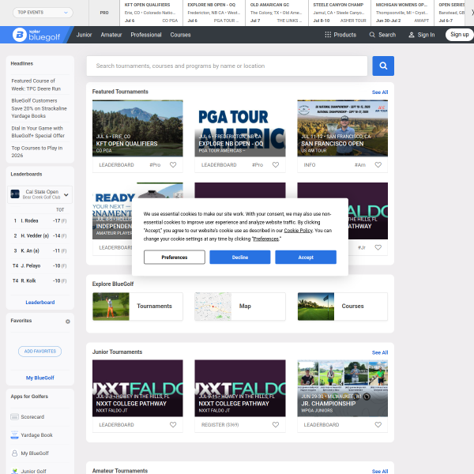Click See All for Featured Tournaments
Viewport: 474px width, 474px height.
(380, 92)
